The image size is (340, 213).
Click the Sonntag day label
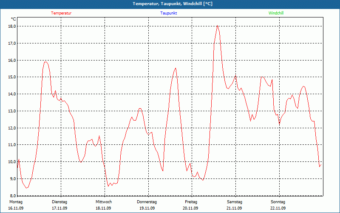pos(278,202)
